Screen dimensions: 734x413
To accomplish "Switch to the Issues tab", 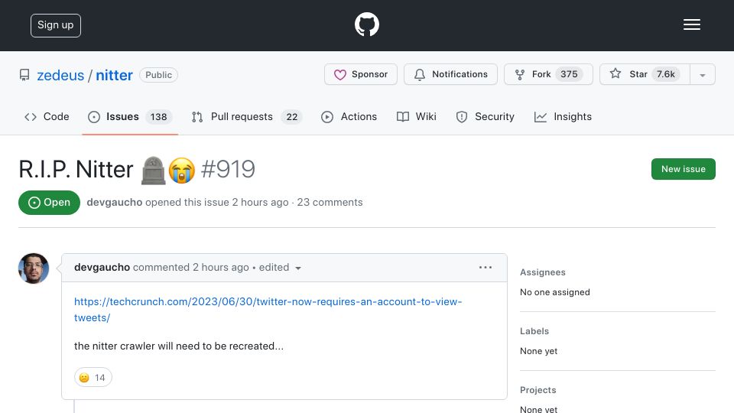I will (130, 116).
